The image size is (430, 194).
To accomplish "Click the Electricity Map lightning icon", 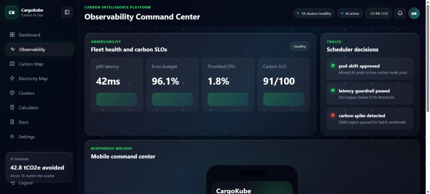I will click(x=12, y=78).
